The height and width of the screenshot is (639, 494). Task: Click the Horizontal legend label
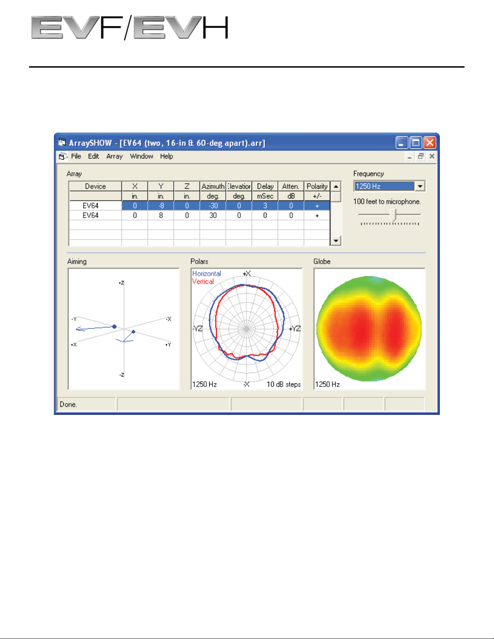tap(206, 273)
